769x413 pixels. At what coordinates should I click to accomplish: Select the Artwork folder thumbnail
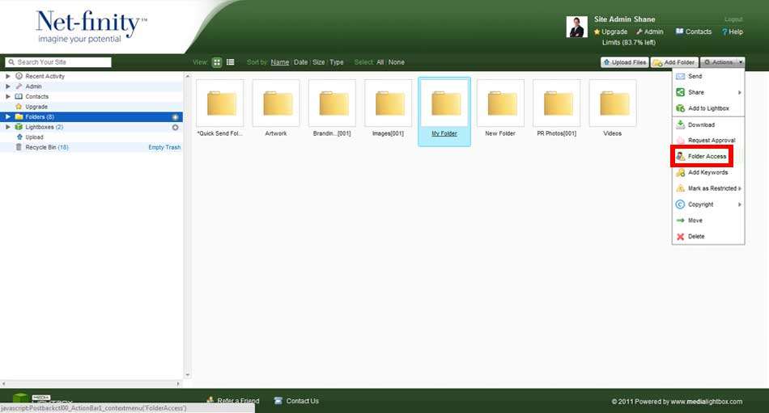[275, 103]
